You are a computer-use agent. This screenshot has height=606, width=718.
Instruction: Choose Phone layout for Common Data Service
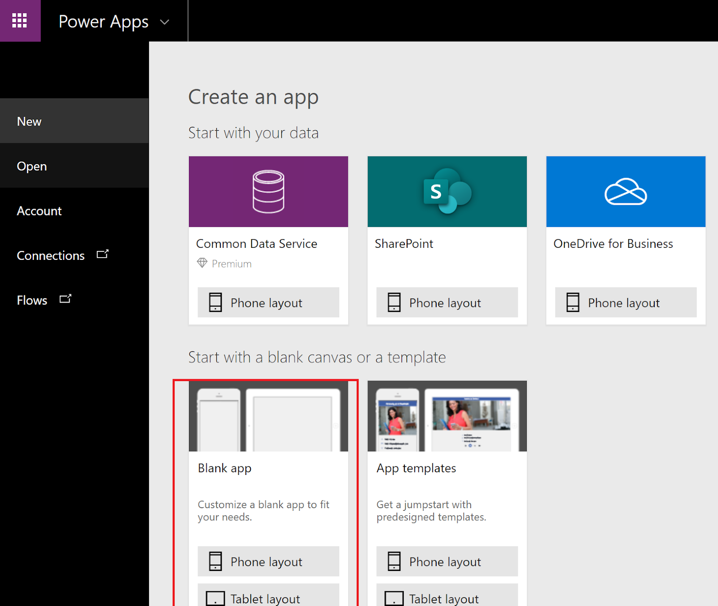268,302
